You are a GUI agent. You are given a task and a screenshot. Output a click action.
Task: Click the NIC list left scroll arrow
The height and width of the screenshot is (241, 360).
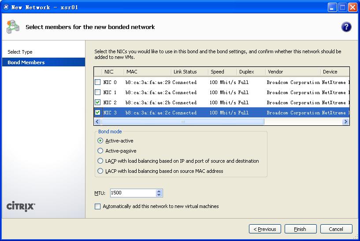(97, 122)
